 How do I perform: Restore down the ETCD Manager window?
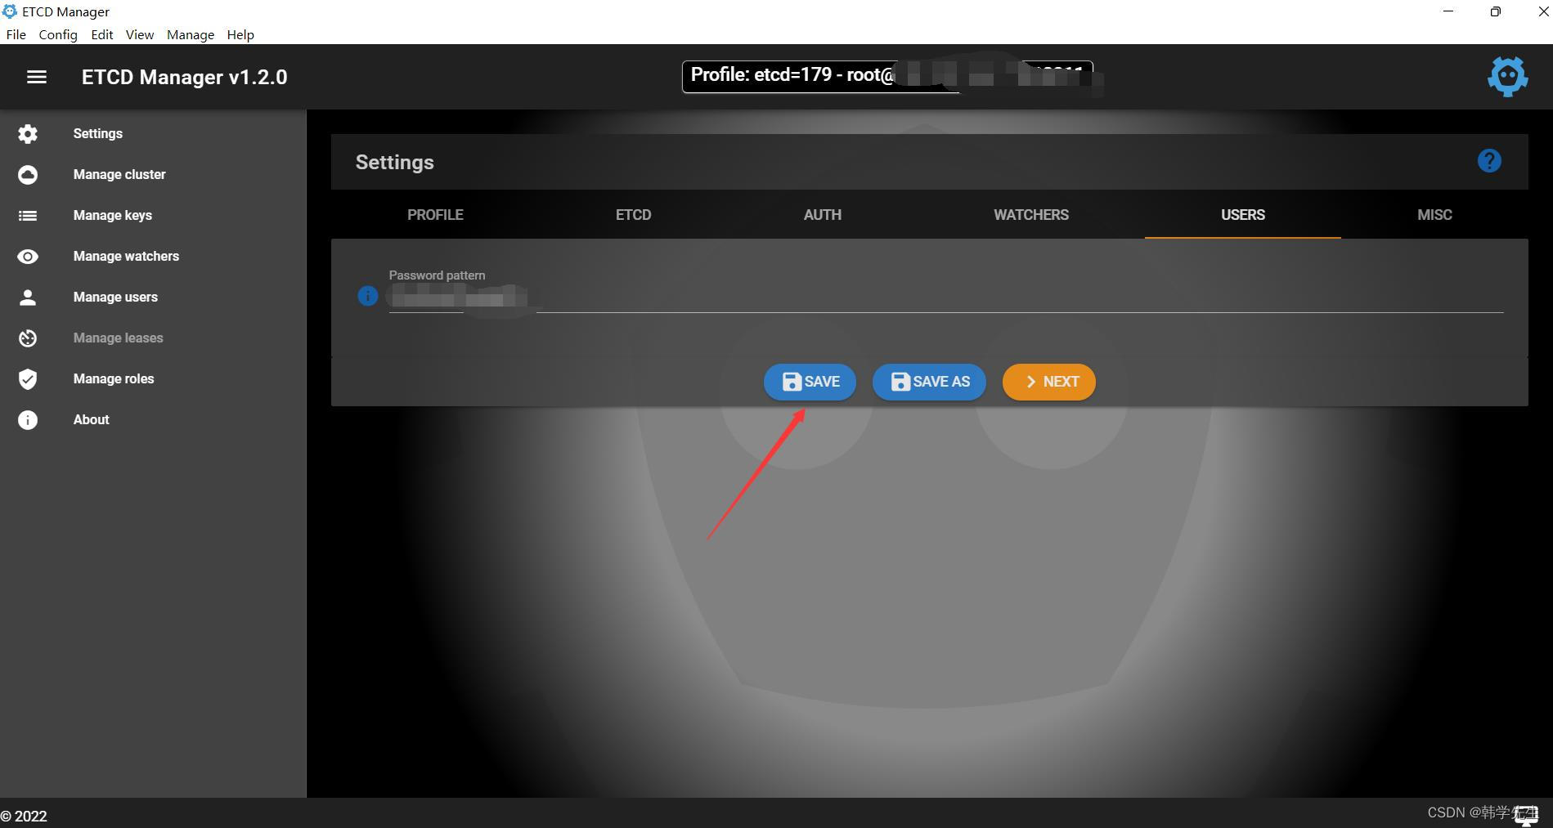tap(1496, 11)
